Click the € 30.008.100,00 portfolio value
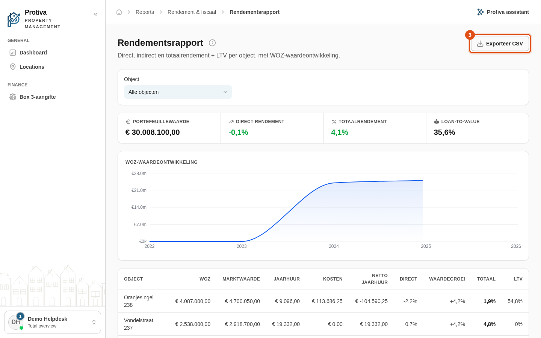541x338 pixels. [x=153, y=132]
